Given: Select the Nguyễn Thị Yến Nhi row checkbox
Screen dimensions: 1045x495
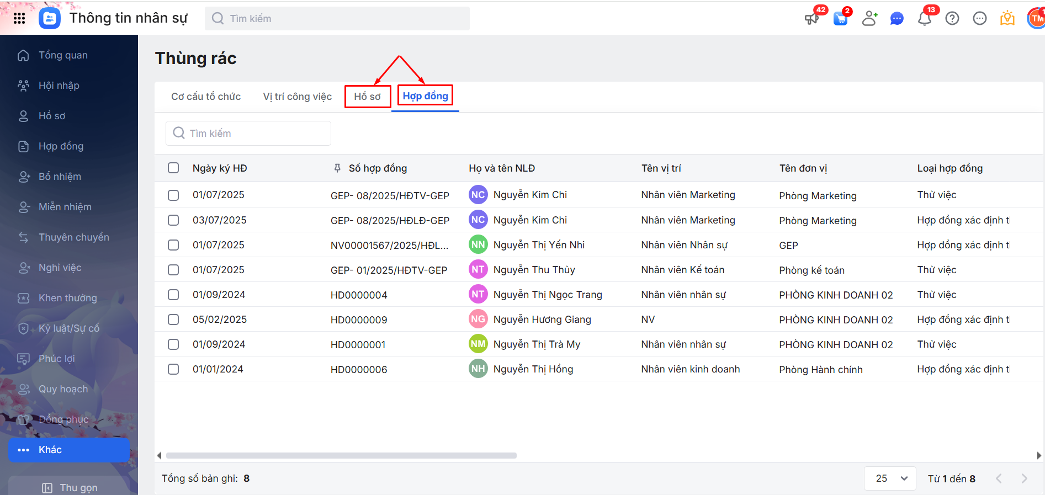Looking at the screenshot, I should [x=173, y=245].
